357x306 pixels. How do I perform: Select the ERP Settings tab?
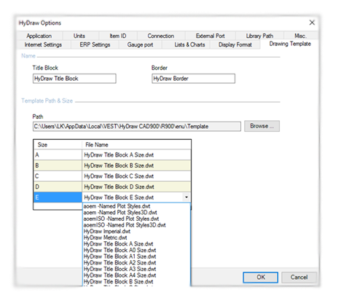point(95,44)
